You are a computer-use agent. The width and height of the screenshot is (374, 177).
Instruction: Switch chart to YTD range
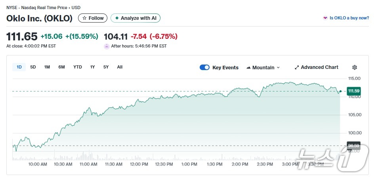pos(78,67)
